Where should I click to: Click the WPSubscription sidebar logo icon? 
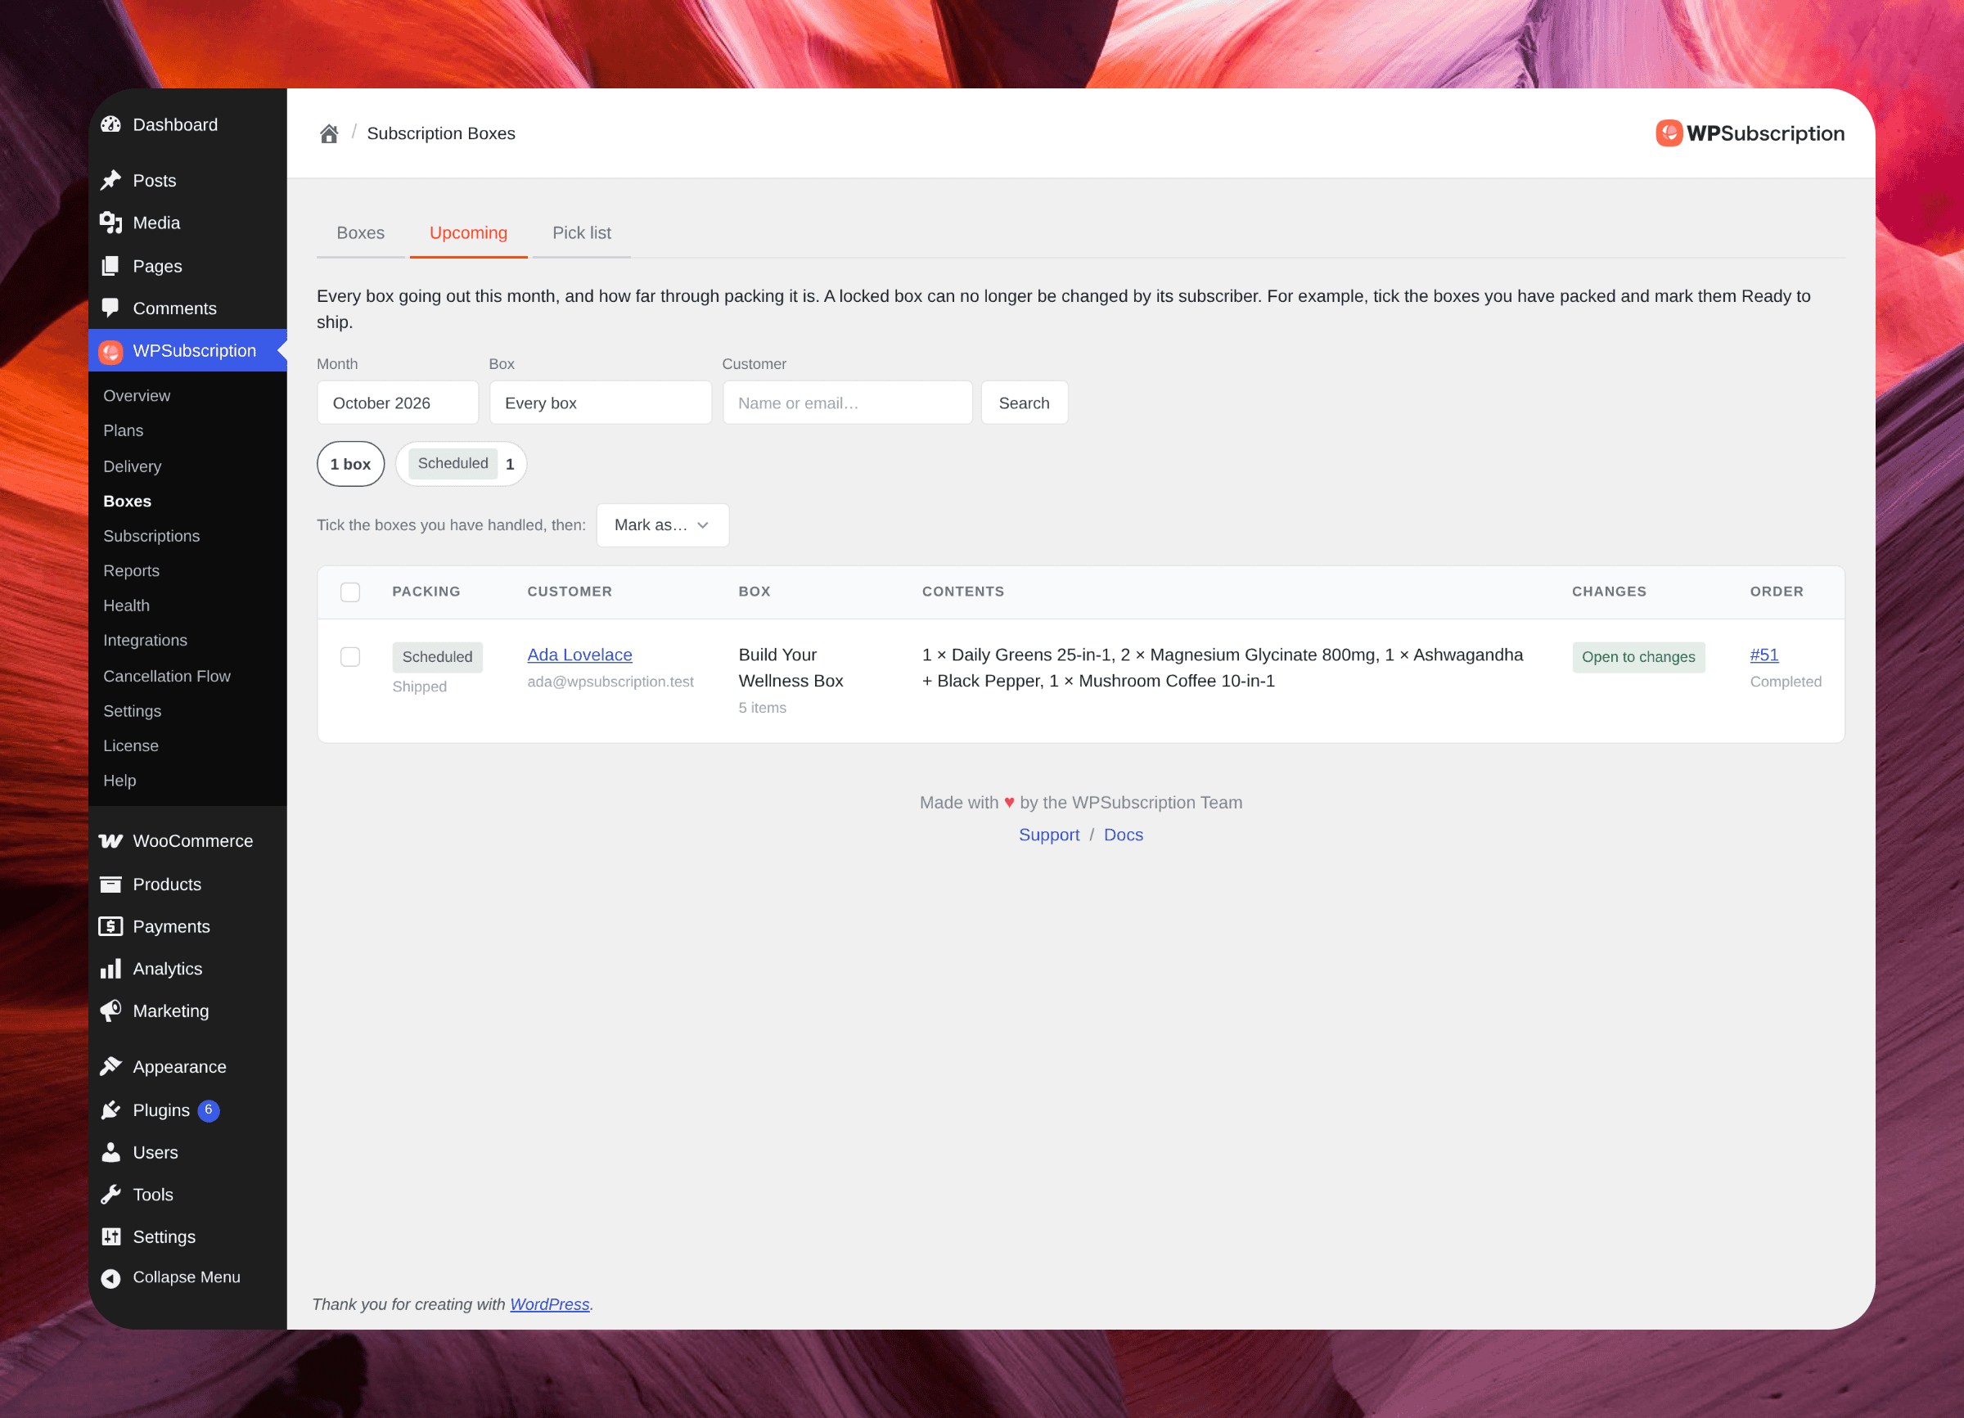(110, 352)
